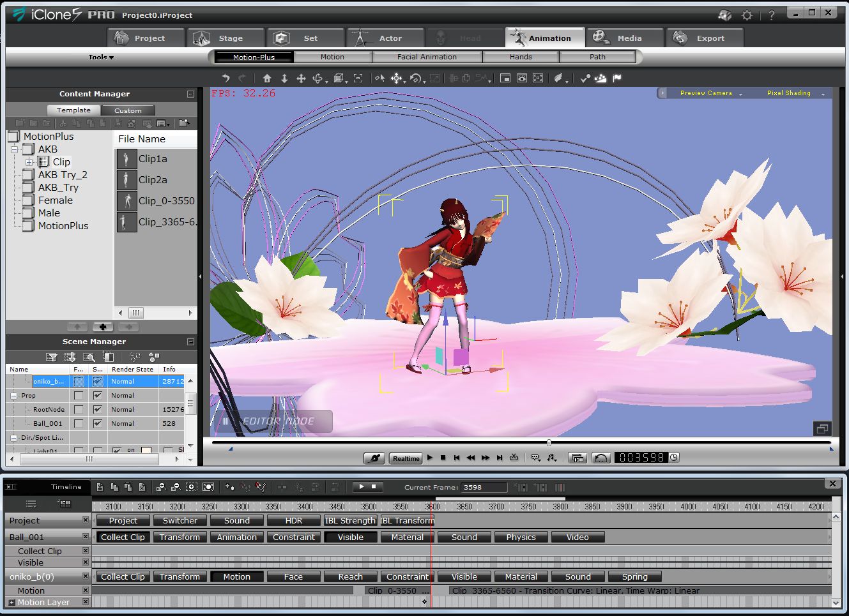Toggle Freeze checkbox for Prop row
This screenshot has width=849, height=616.
79,395
